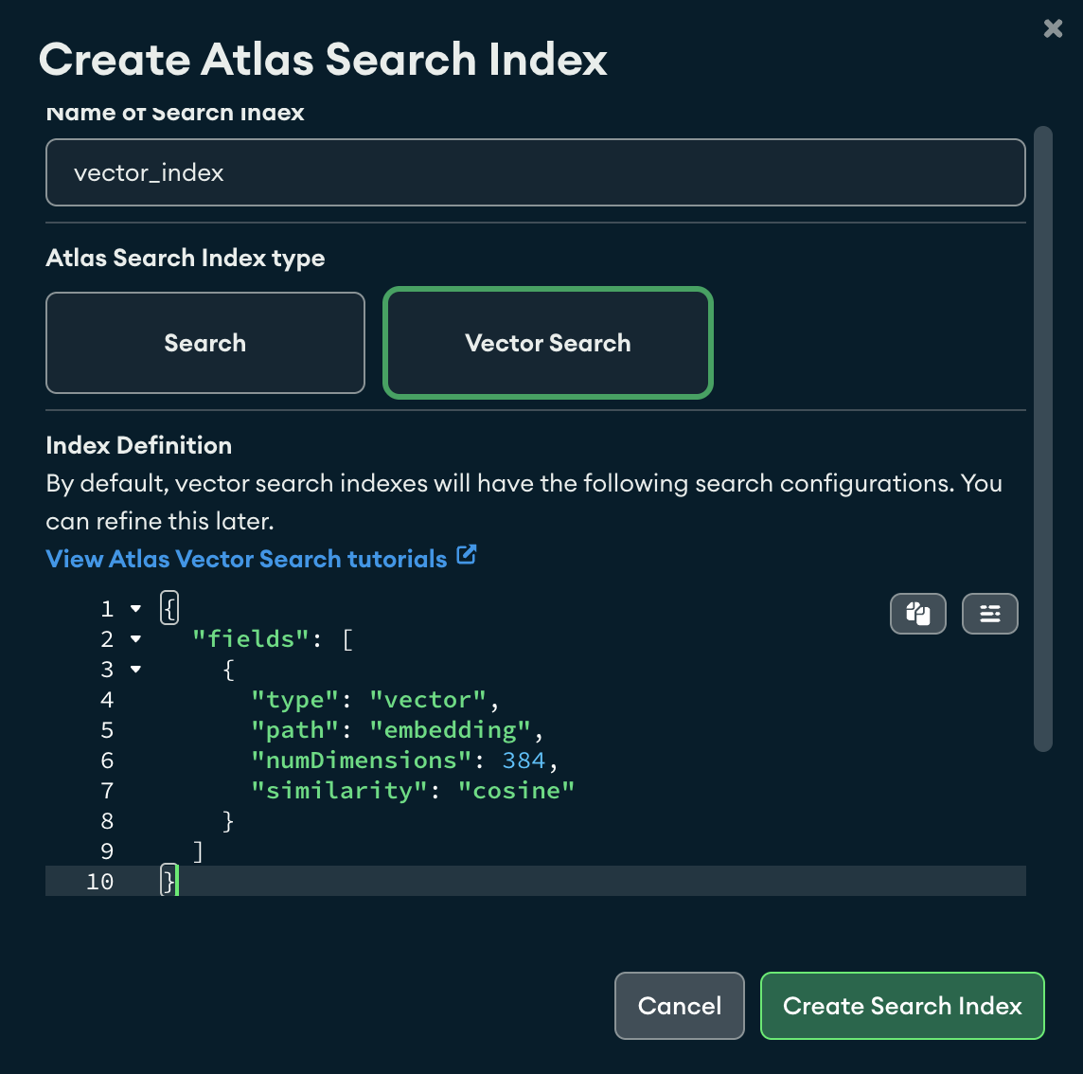Screen dimensions: 1083x1074
Task: Click the "numDimensions" key on line 6
Action: coord(362,761)
